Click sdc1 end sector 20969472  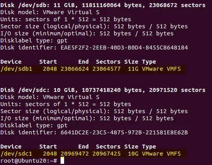pyautogui.click(x=75, y=154)
